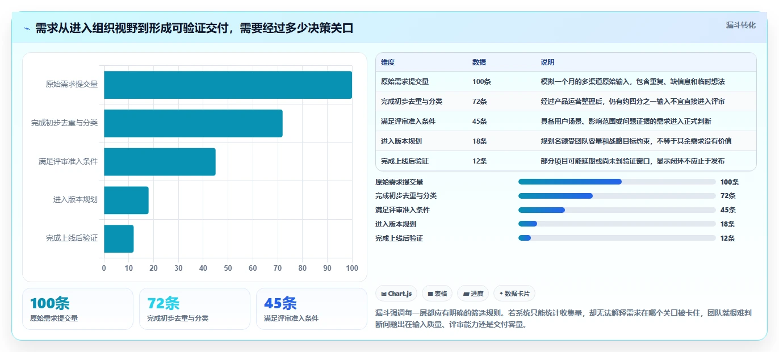779x352 pixels.
Task: Click the chart bar for 完成初步去重与分类
Action: point(193,123)
